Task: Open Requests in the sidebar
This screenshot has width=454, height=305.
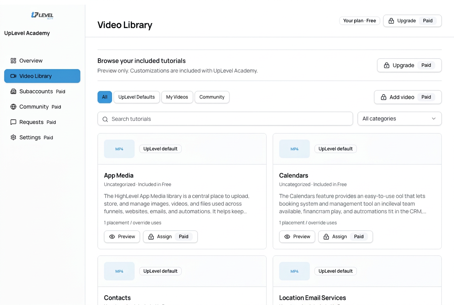Action: 42,122
